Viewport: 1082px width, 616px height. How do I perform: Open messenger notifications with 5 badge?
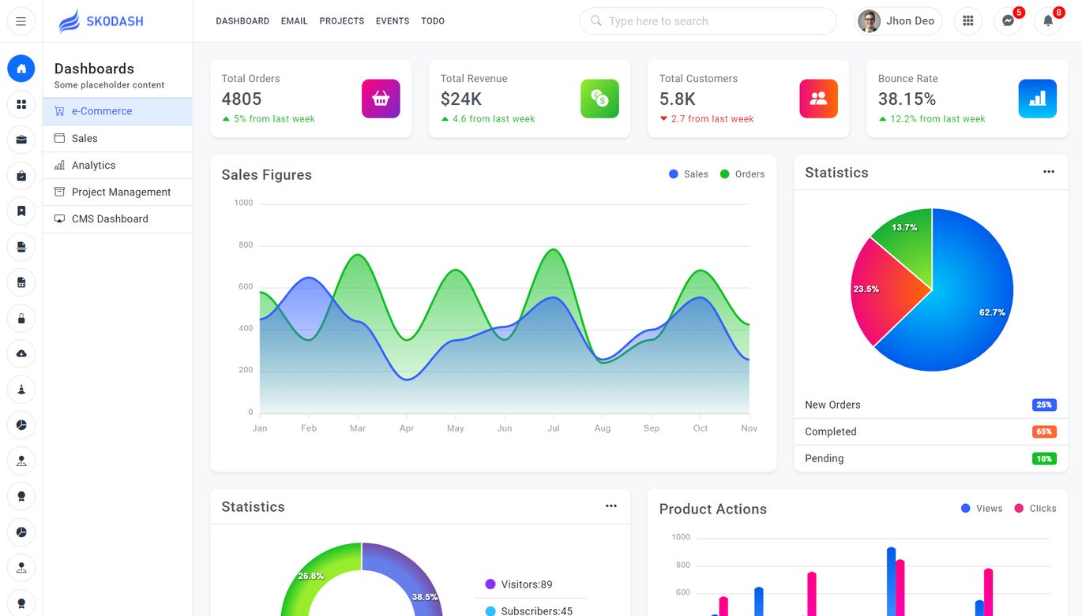[1008, 21]
